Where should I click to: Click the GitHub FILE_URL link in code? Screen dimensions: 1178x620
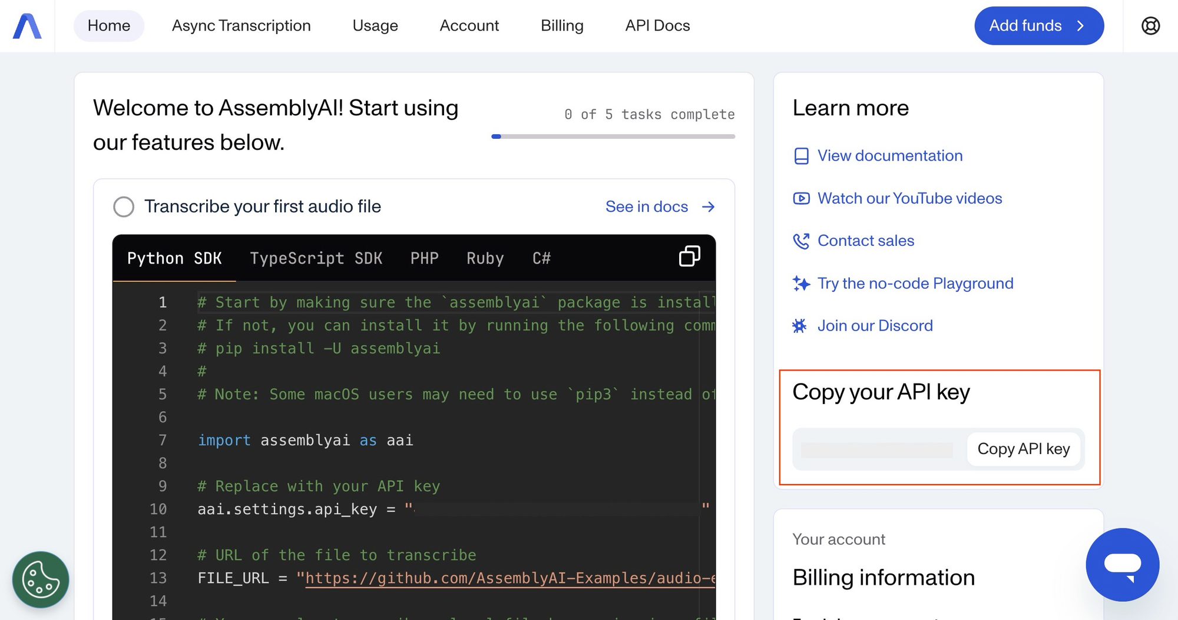point(510,578)
